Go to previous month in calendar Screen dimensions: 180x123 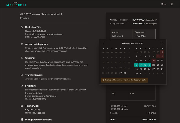[103, 44]
